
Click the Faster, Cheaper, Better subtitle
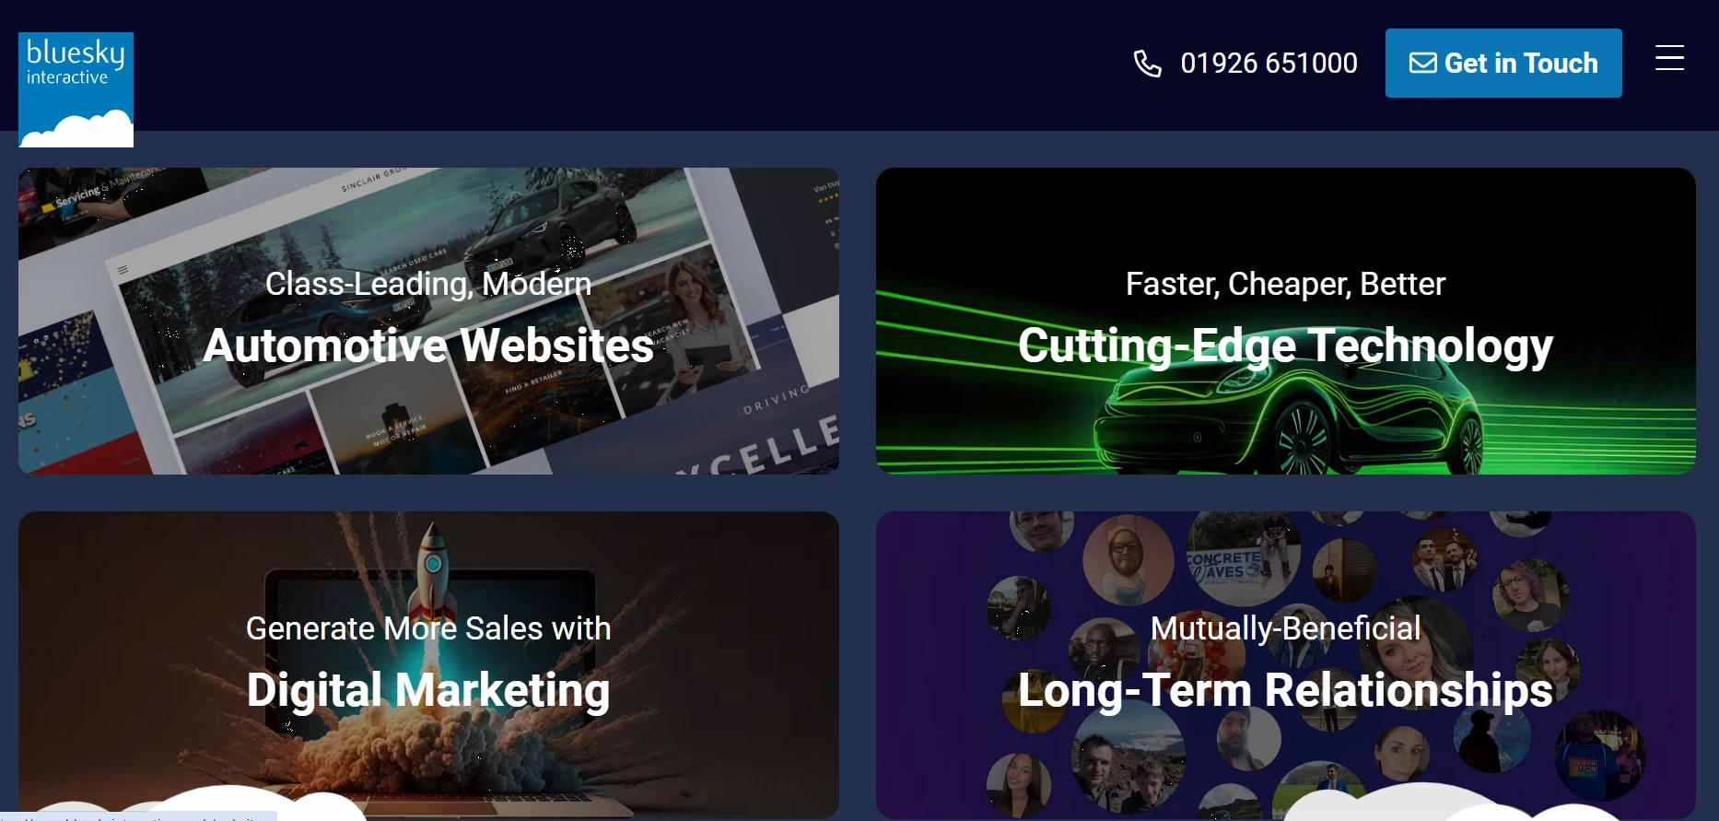[1285, 284]
